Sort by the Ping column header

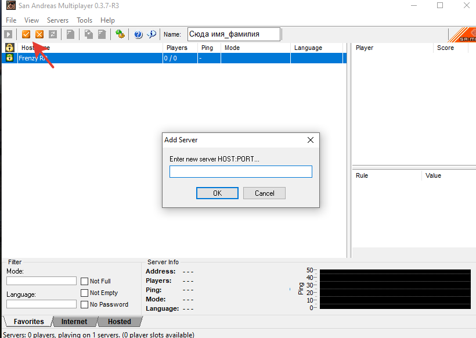210,48
